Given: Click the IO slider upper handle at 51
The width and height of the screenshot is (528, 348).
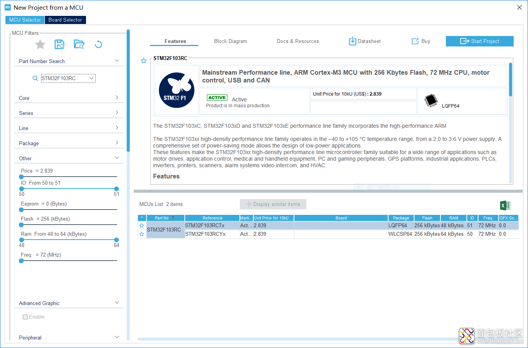Looking at the screenshot, I should click(117, 189).
